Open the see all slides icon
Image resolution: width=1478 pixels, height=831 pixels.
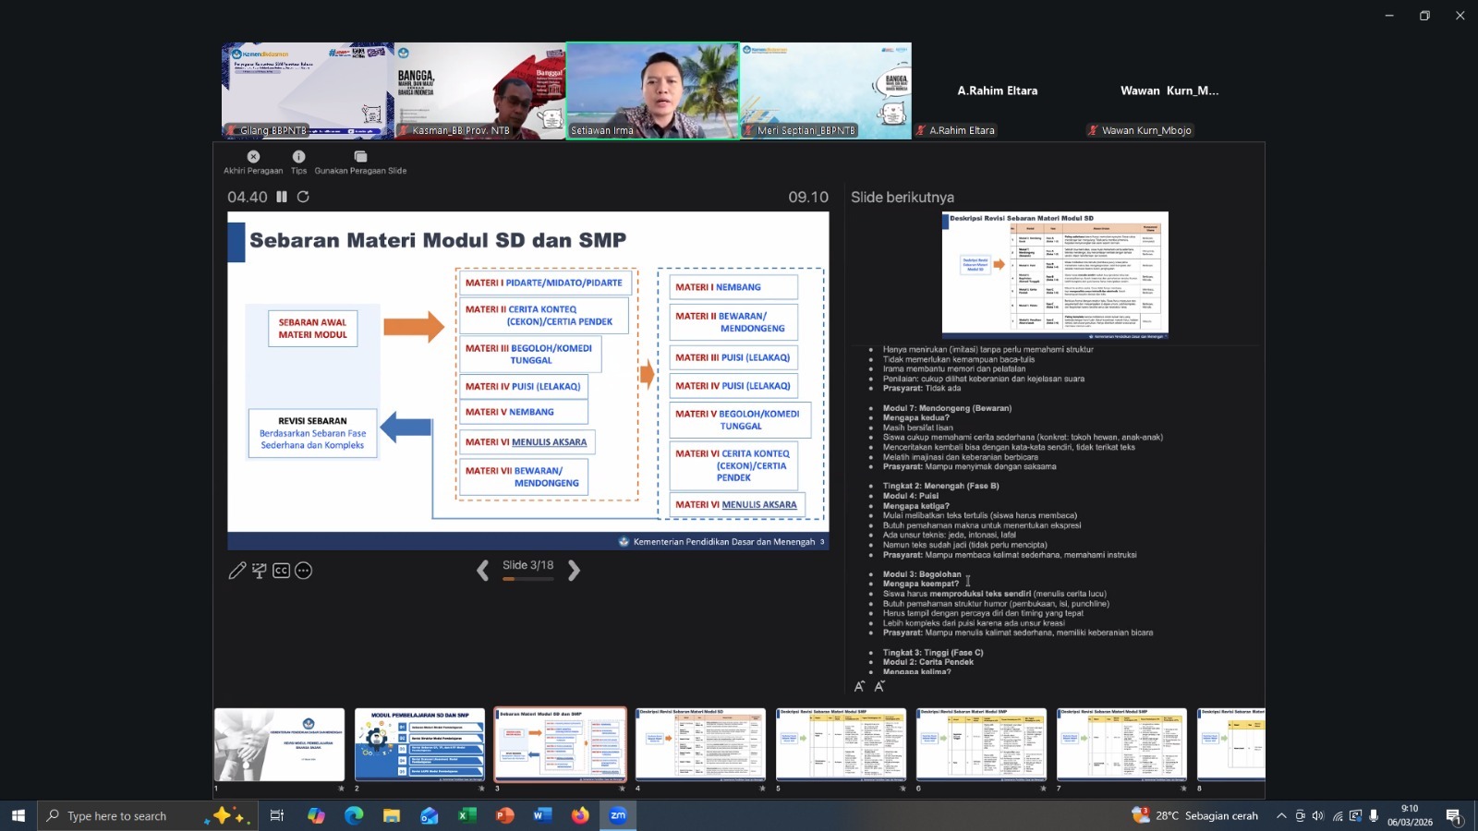260,571
